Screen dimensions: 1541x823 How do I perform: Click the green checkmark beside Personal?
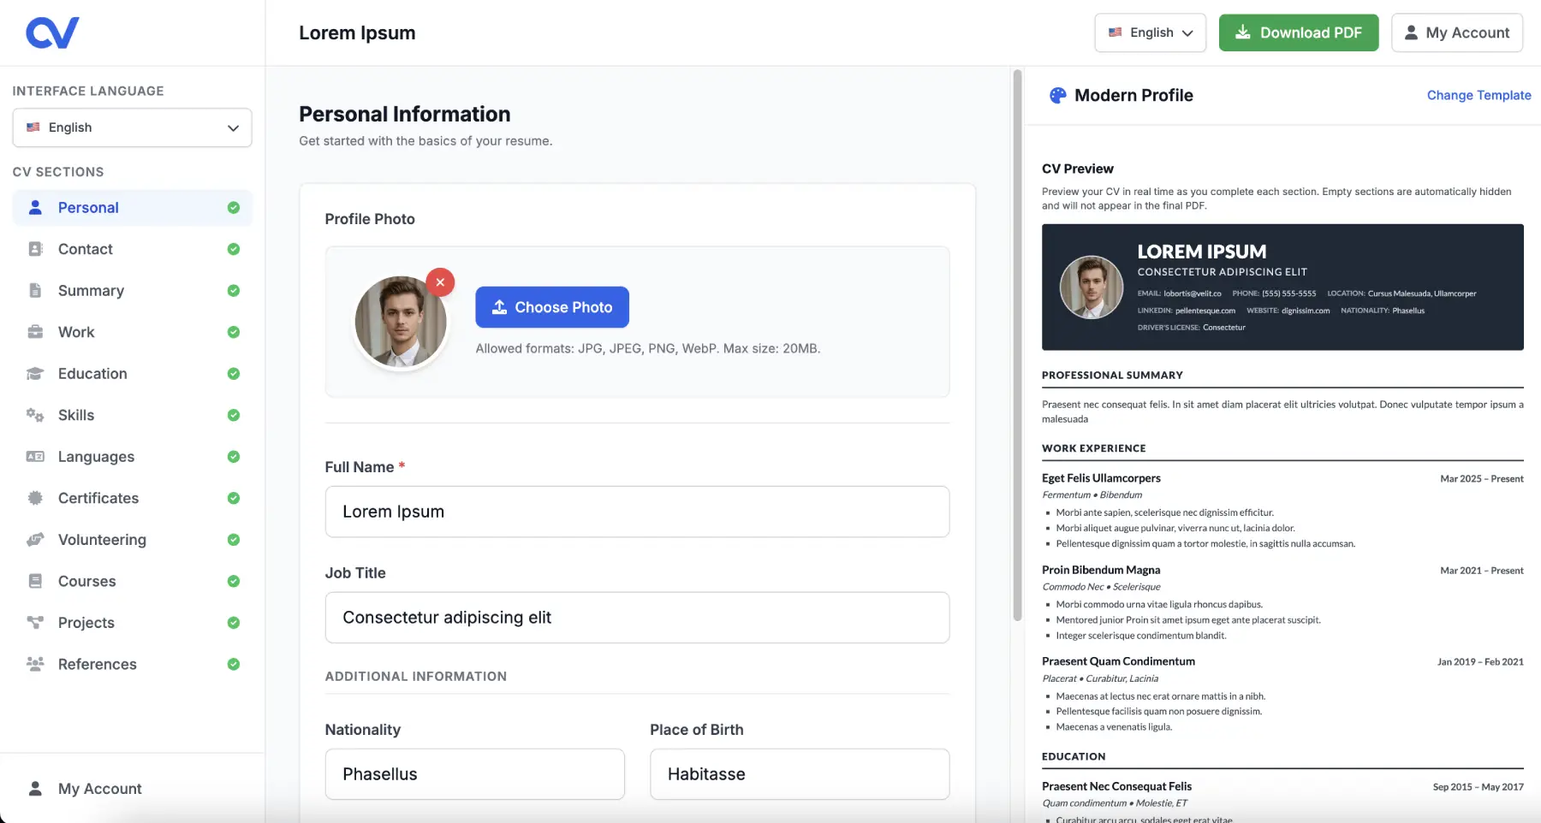click(x=234, y=207)
